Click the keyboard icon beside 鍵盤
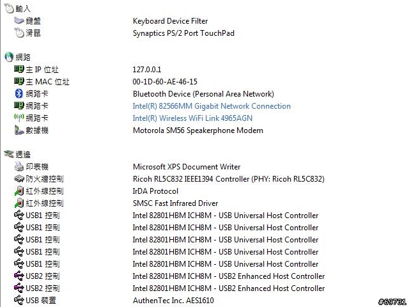Screen dimensions: 409x307 click(x=19, y=20)
